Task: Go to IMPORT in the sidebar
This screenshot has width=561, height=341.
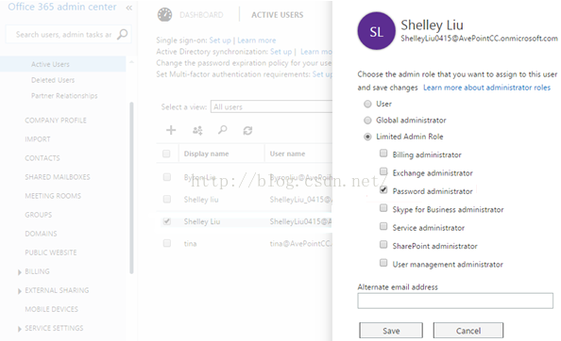Action: pos(38,139)
